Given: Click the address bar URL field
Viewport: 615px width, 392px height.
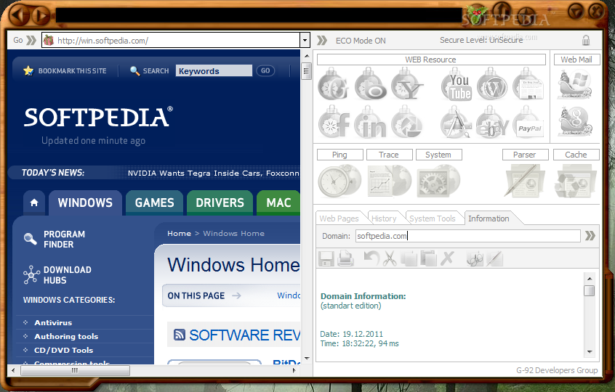Looking at the screenshot, I should (x=171, y=41).
